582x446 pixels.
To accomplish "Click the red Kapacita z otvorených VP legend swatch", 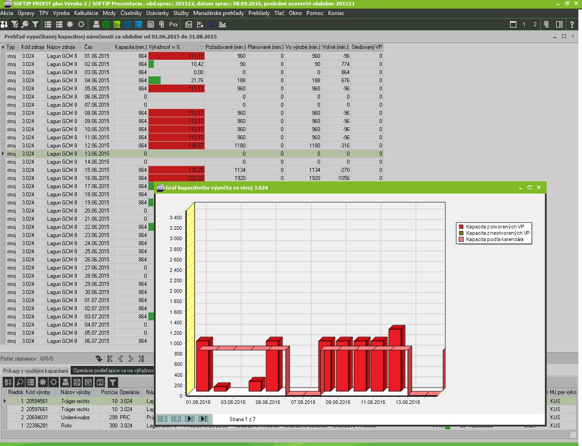I will [461, 227].
